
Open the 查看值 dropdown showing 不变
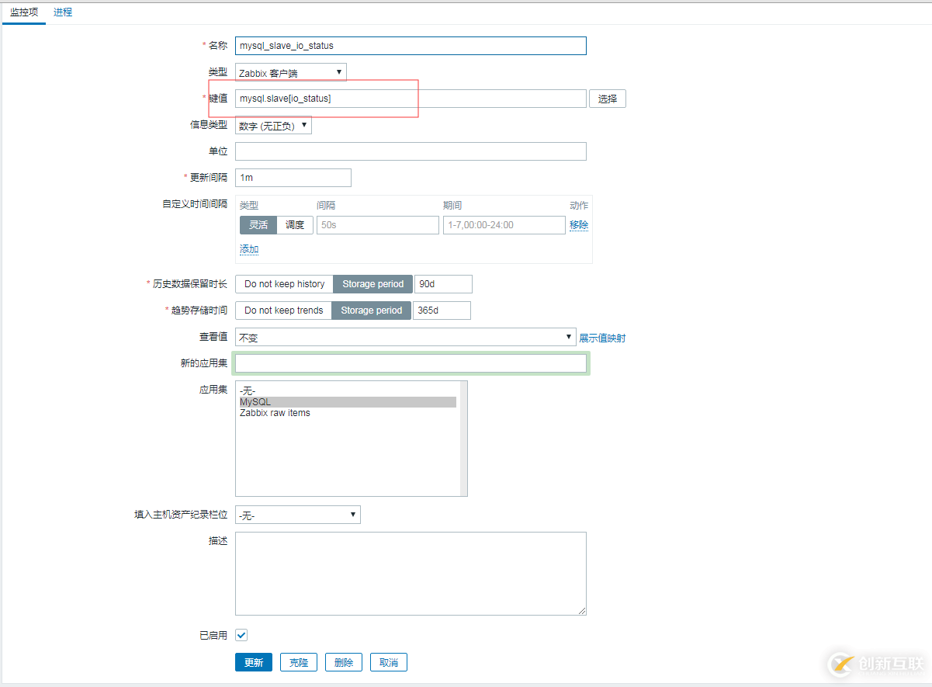(x=404, y=336)
